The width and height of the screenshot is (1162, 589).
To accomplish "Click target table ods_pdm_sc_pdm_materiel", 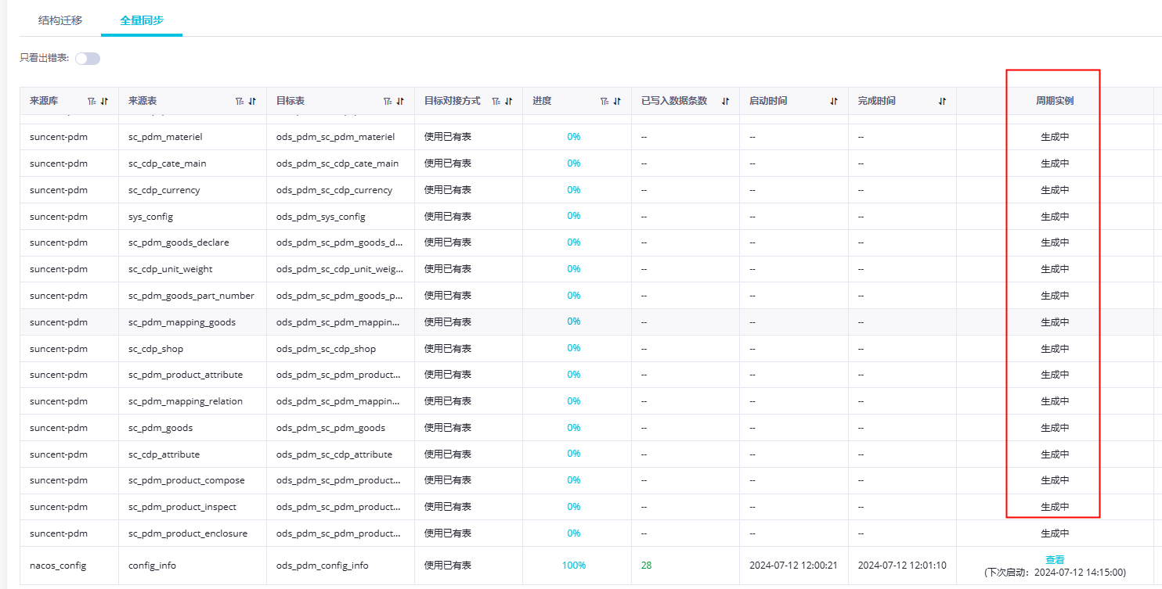I will tap(336, 137).
